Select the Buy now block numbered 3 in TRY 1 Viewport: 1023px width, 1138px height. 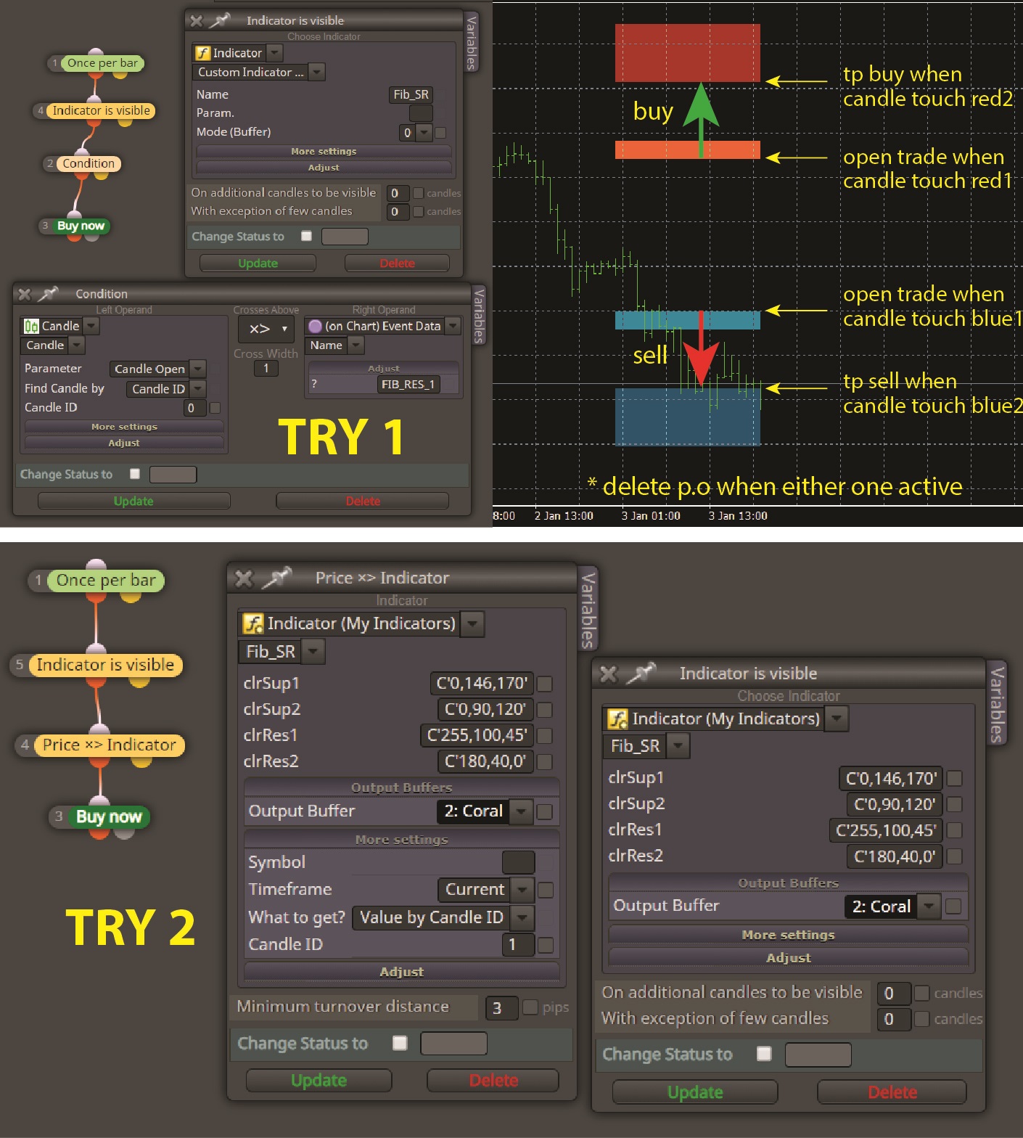(81, 226)
